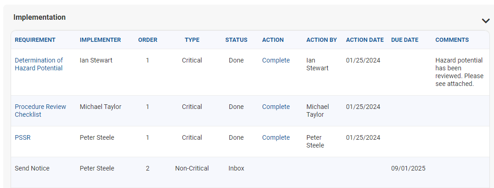
Task: Click the 09/01/2025 due date cell
Action: [408, 168]
